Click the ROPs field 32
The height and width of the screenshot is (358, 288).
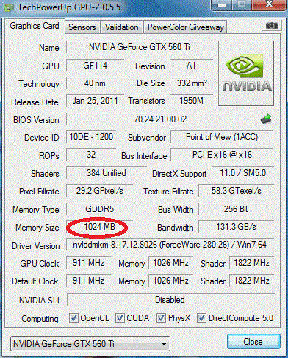[x=91, y=155]
